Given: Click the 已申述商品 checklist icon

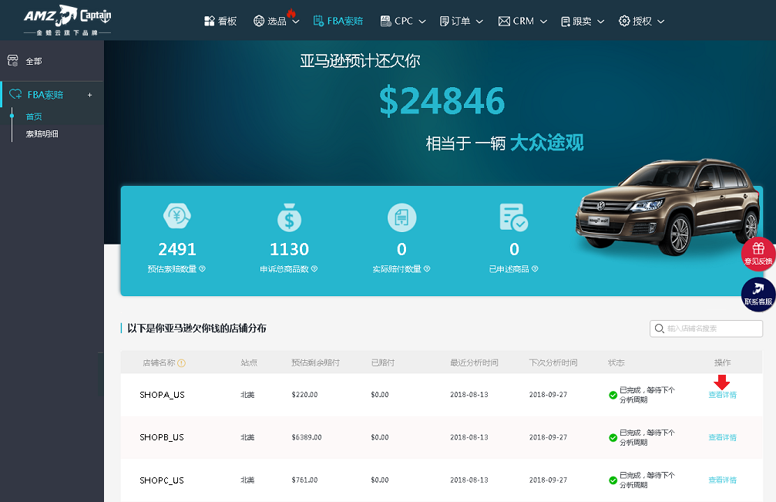Looking at the screenshot, I should coord(514,217).
